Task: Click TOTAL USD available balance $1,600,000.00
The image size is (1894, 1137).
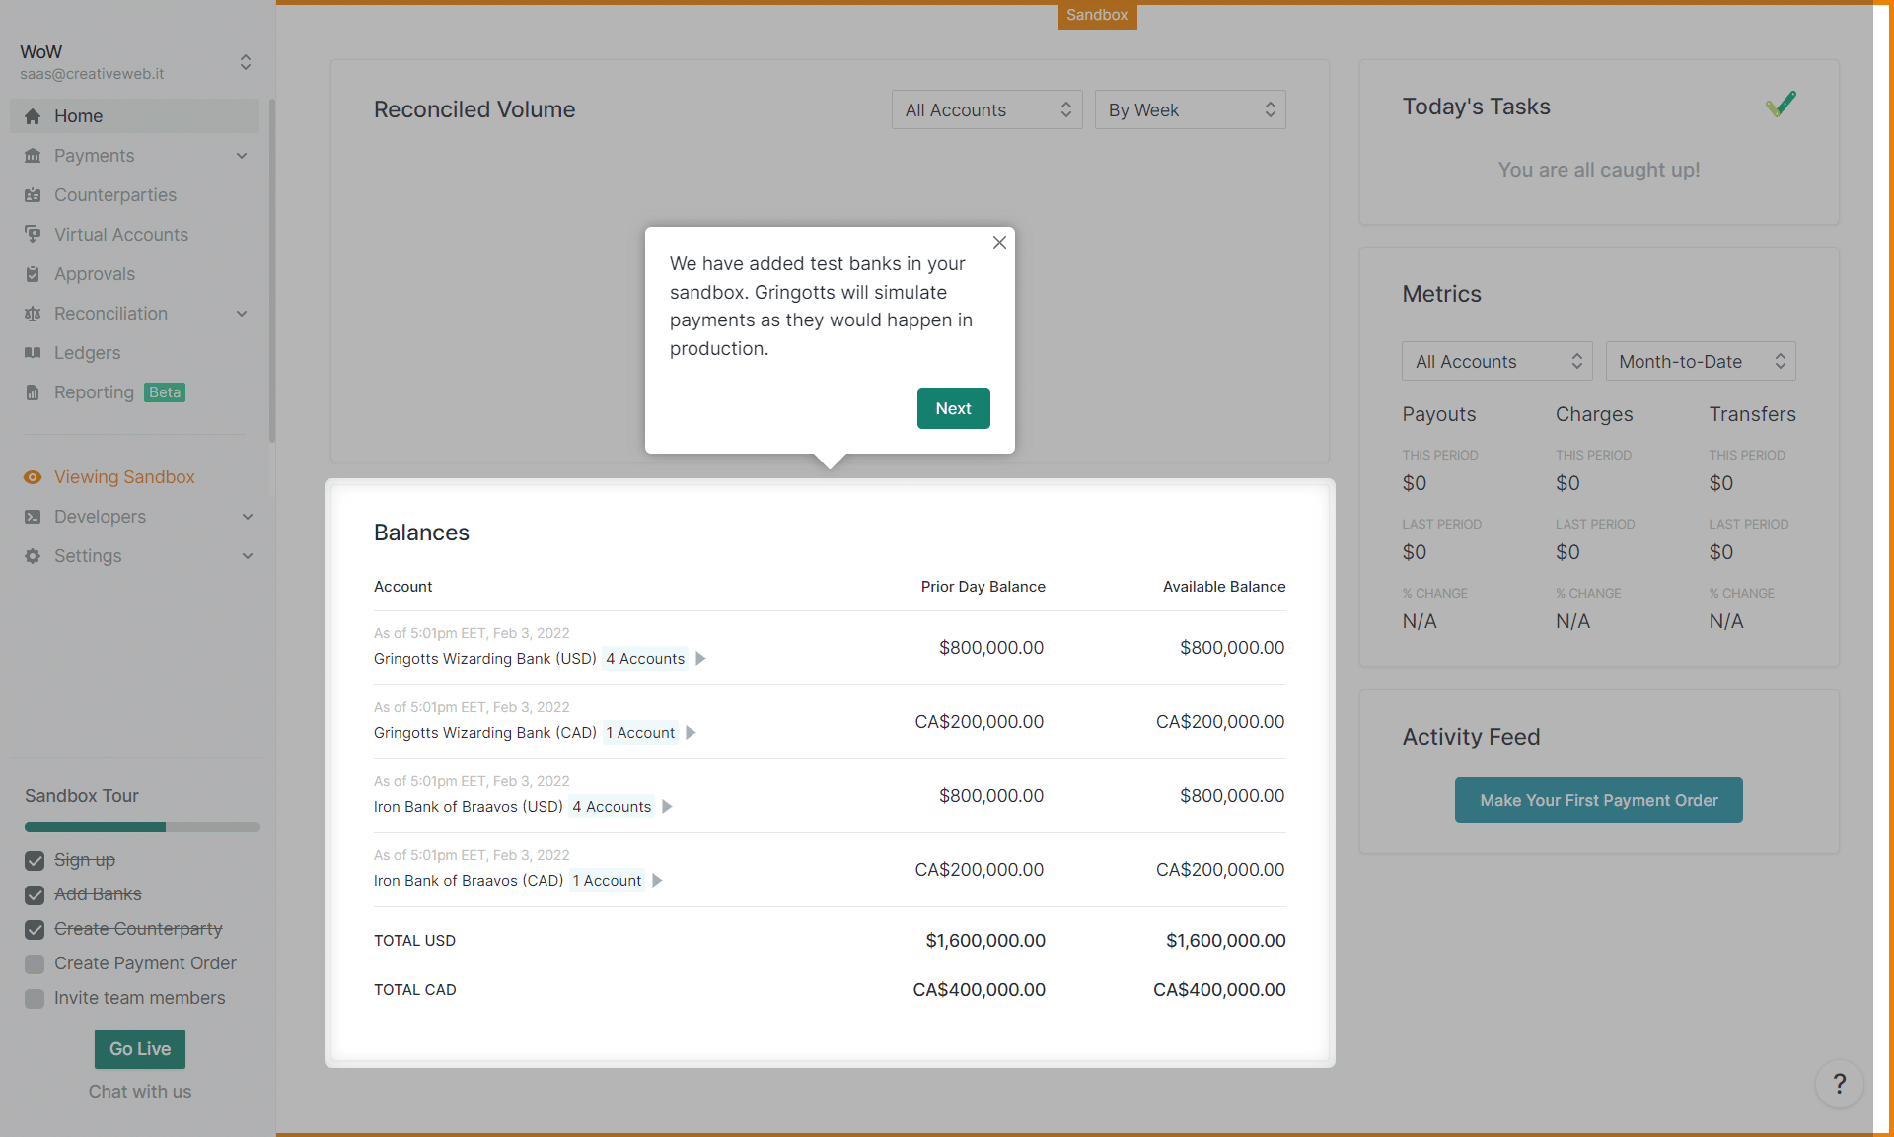Action: point(1225,941)
